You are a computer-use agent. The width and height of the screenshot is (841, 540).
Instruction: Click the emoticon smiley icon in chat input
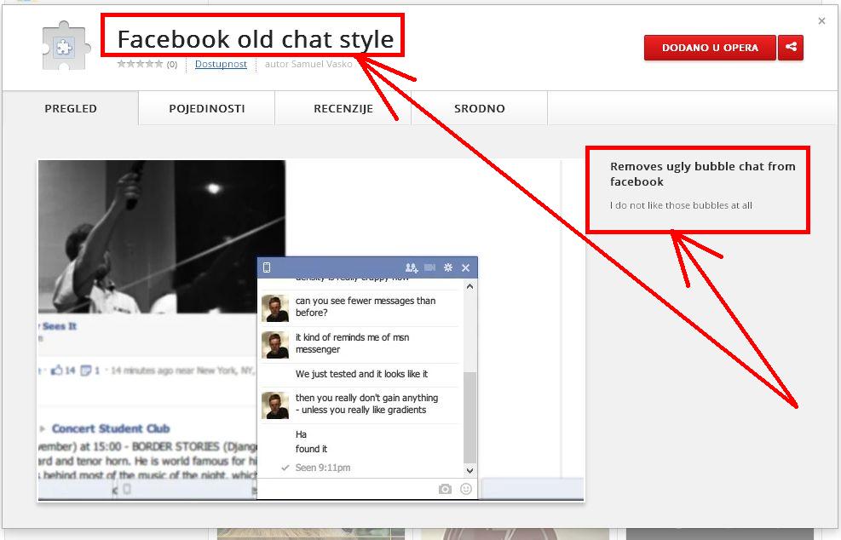coord(466,489)
